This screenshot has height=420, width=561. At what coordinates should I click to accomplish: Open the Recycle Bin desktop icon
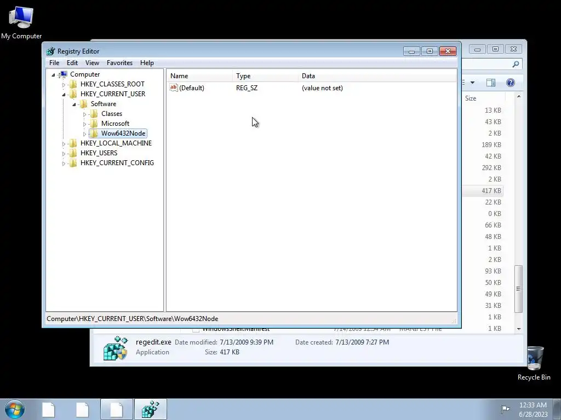tap(534, 364)
